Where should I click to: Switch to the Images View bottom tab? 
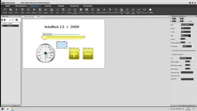[x=15, y=105]
